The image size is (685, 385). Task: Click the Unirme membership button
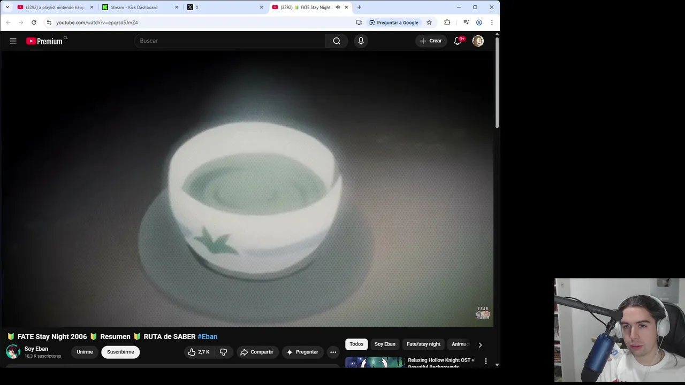pos(85,352)
